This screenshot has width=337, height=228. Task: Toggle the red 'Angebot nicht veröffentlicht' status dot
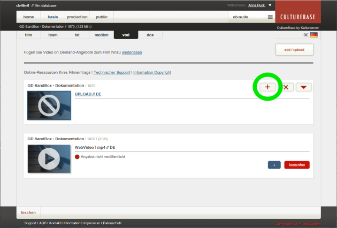pos(77,157)
